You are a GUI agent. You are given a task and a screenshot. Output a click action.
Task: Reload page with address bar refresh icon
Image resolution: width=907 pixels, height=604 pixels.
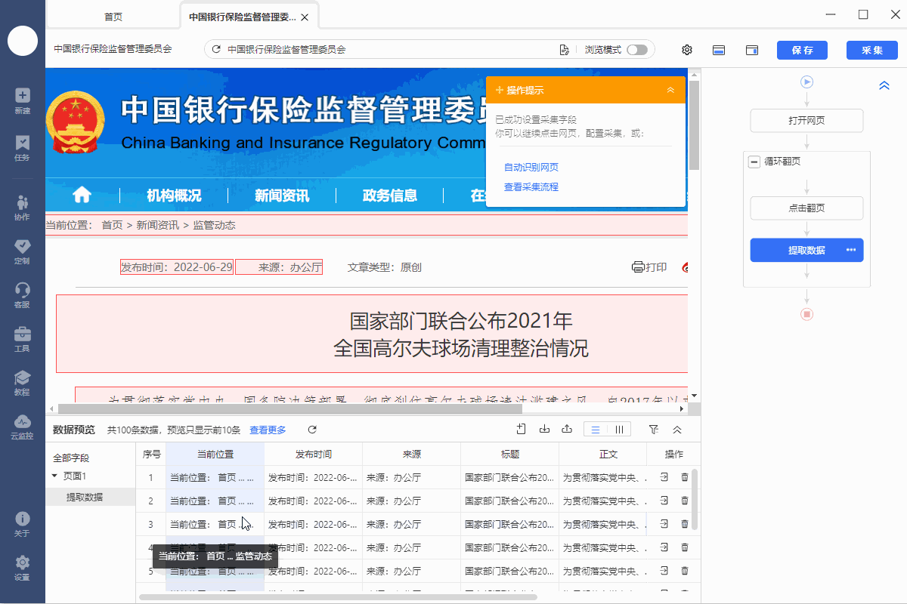(x=216, y=50)
